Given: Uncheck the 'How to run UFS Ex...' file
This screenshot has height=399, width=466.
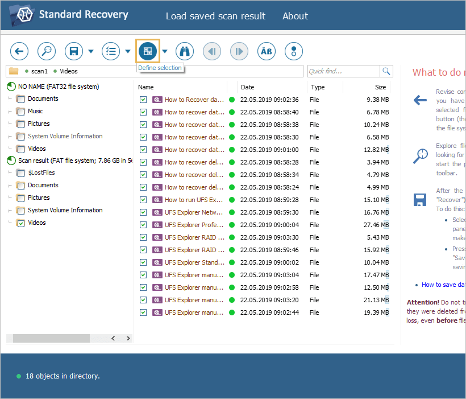Looking at the screenshot, I should pyautogui.click(x=143, y=200).
